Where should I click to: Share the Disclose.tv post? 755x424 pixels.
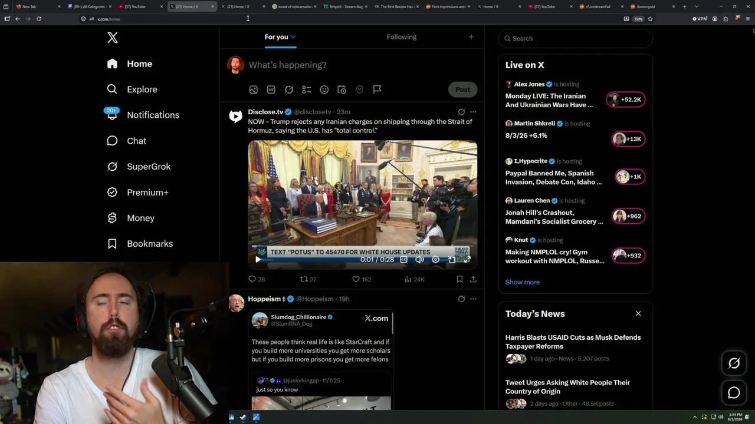[473, 279]
